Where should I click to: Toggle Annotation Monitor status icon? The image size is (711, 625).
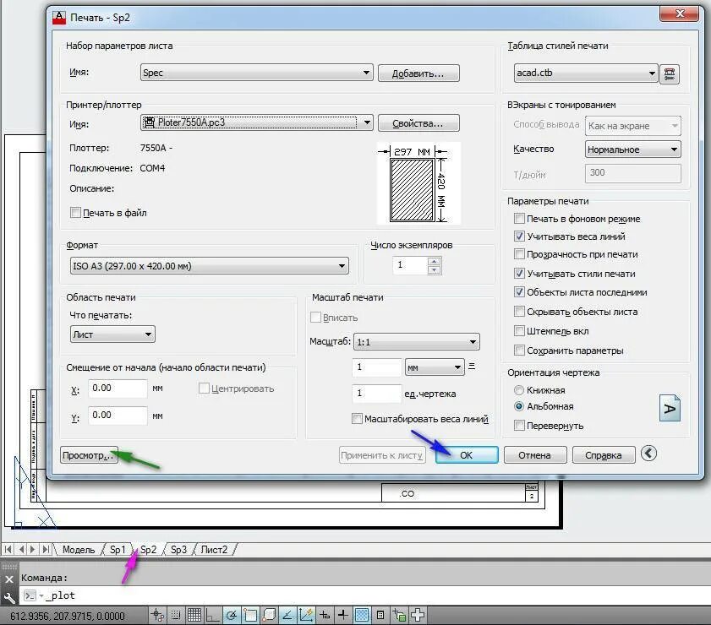418,615
